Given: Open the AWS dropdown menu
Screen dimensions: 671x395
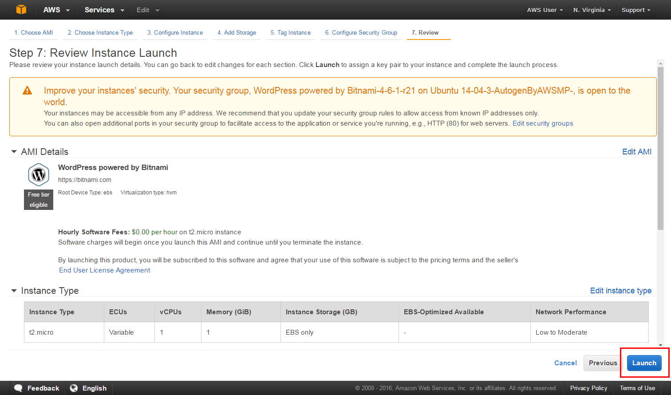Looking at the screenshot, I should coord(56,10).
